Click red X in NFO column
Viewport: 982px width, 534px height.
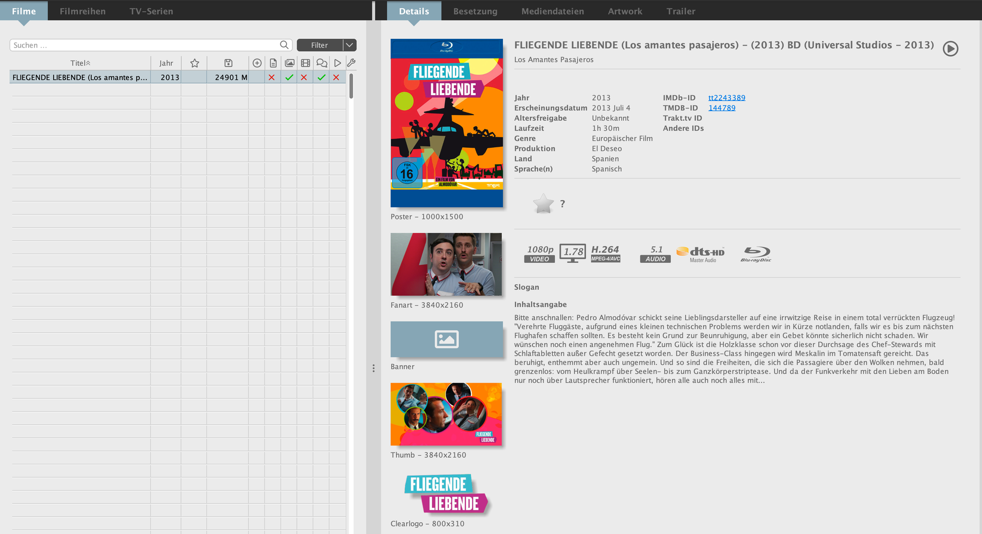[x=272, y=77]
